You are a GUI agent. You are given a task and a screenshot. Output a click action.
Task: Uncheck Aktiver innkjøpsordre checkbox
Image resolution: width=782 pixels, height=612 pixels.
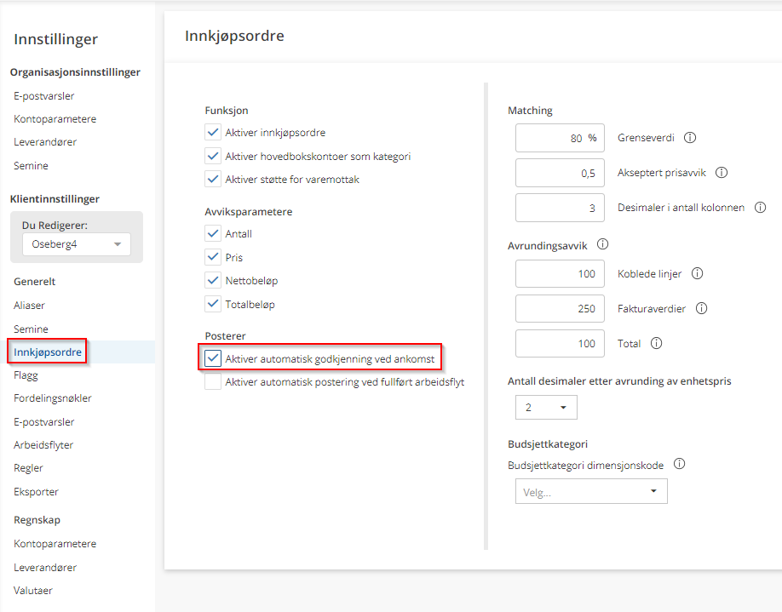pyautogui.click(x=213, y=133)
